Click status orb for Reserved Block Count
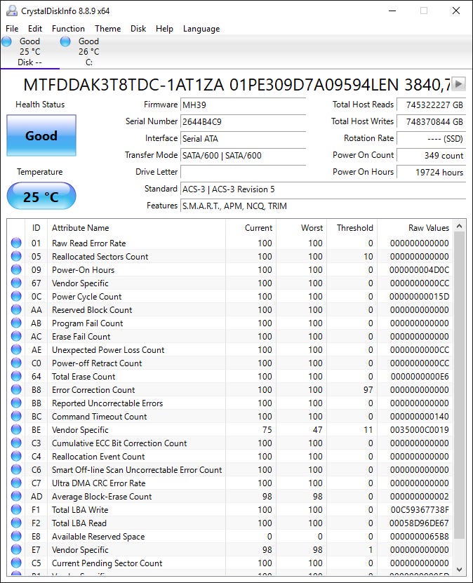 pyautogui.click(x=16, y=309)
